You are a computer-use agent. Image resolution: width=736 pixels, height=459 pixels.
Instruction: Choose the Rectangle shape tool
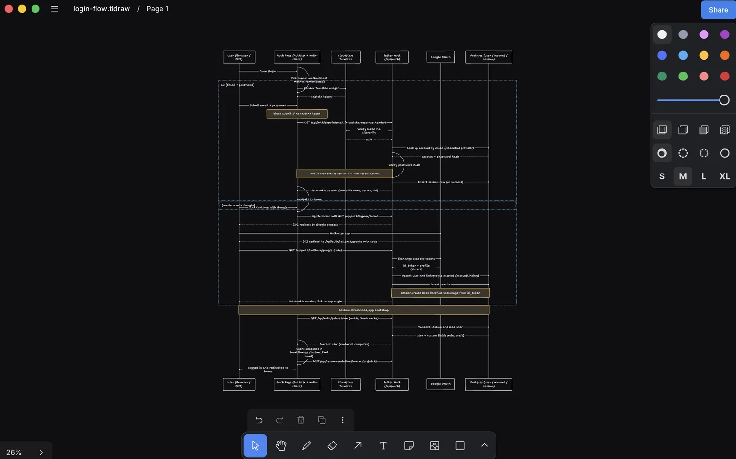460,445
